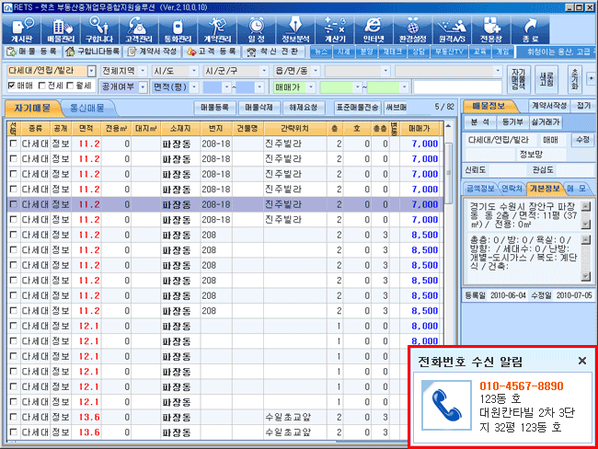Click the 수정 edit button

pyautogui.click(x=582, y=140)
